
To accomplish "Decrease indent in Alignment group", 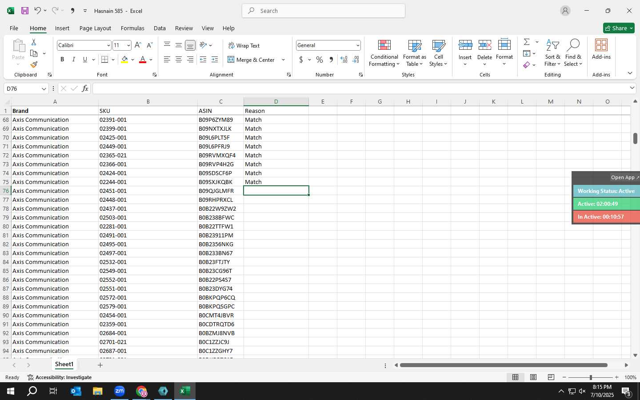I will coord(203,60).
